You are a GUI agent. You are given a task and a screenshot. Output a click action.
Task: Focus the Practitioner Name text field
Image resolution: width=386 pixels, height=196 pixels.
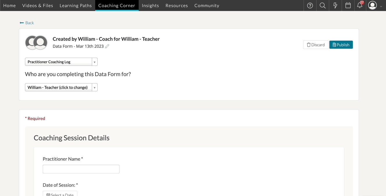(81, 169)
